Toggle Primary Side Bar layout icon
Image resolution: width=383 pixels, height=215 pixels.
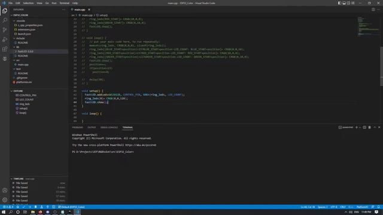339,3
